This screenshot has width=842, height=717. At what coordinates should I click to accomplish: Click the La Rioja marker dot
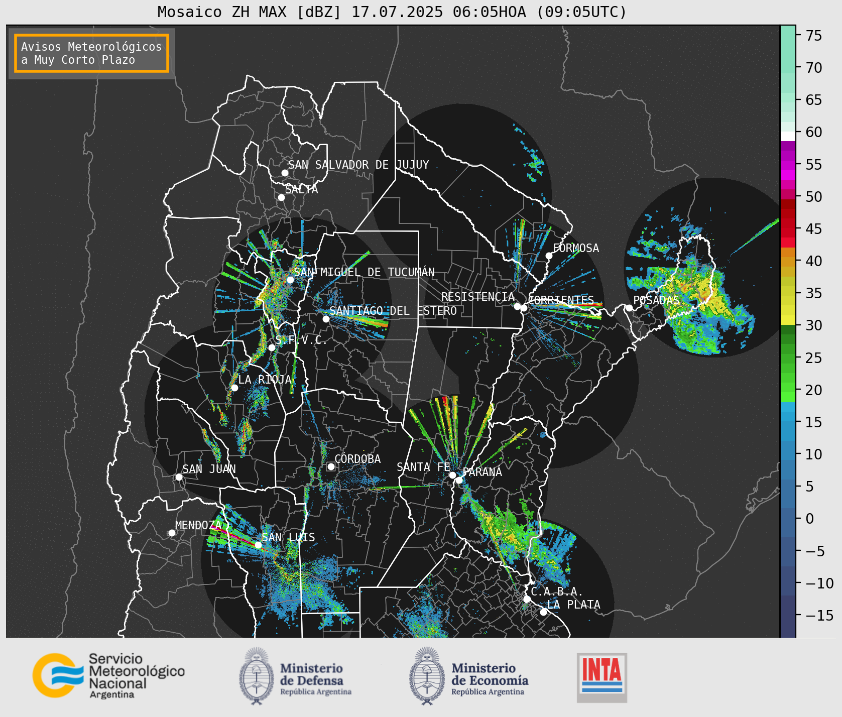click(234, 388)
